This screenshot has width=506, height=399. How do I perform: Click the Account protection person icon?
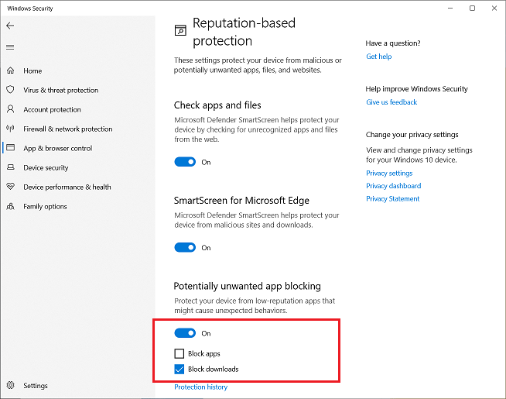tap(10, 109)
